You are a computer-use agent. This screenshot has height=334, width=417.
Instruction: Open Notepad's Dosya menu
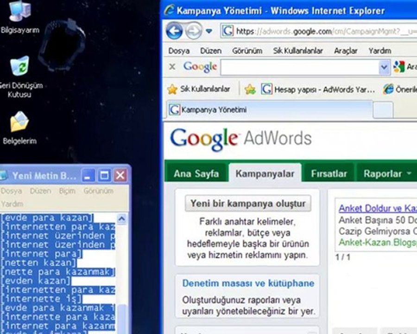pyautogui.click(x=11, y=191)
